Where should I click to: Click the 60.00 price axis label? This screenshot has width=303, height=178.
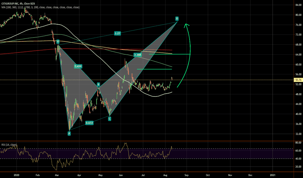(x=298, y=64)
